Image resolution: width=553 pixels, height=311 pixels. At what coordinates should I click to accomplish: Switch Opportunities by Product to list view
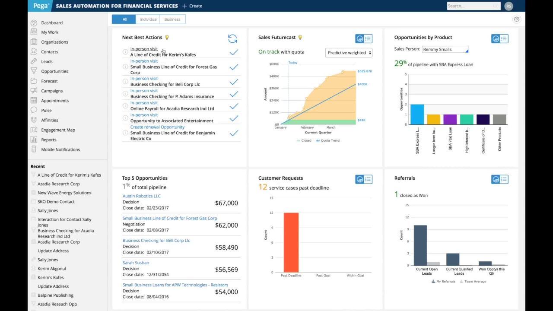tap(504, 38)
